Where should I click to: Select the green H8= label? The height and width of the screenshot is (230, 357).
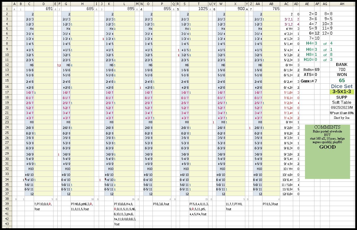307,55
